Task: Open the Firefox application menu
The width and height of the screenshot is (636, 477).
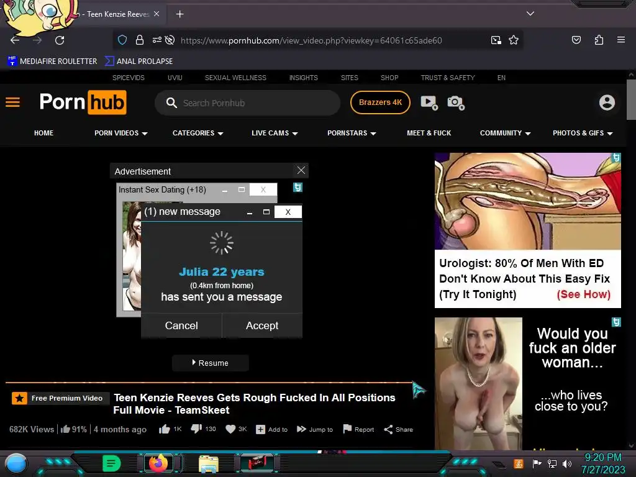Action: click(620, 40)
